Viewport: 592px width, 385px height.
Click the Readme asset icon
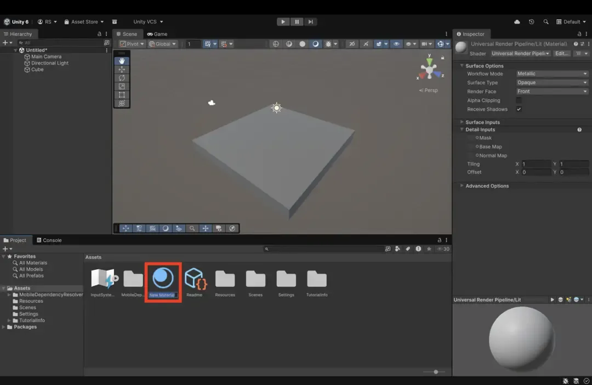[x=195, y=279]
